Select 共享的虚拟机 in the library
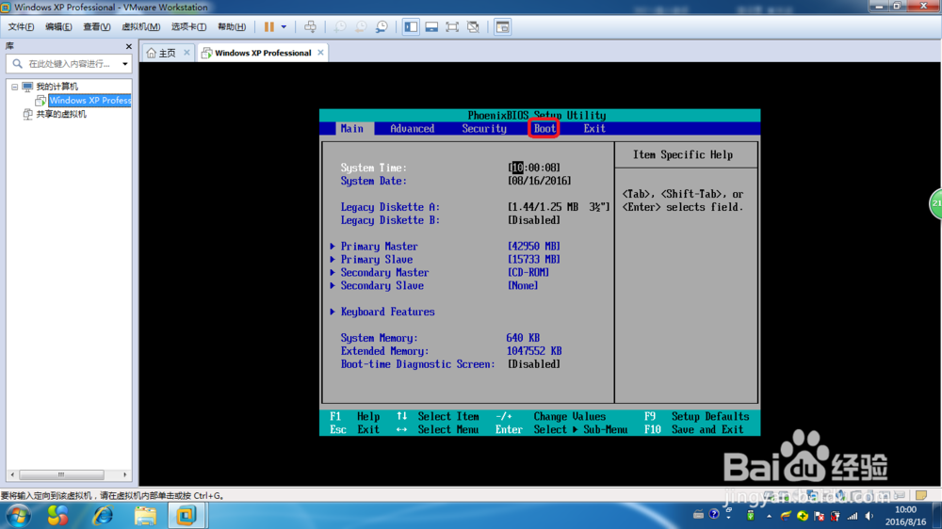 (x=60, y=114)
